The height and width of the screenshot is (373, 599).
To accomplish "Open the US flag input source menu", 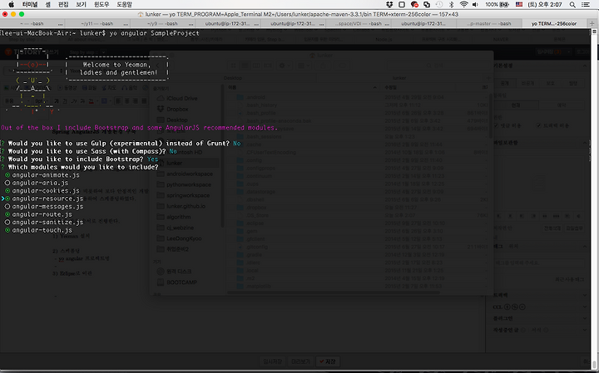I will click(519, 5).
